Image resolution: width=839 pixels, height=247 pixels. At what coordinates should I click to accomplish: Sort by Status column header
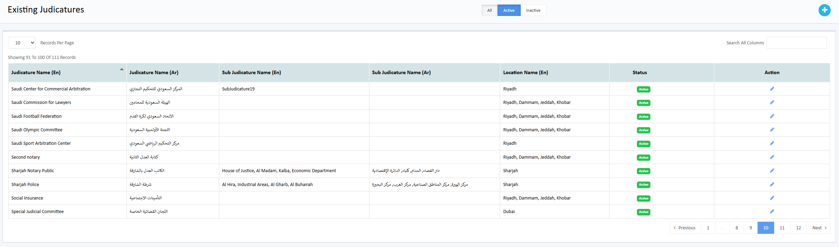(662, 72)
